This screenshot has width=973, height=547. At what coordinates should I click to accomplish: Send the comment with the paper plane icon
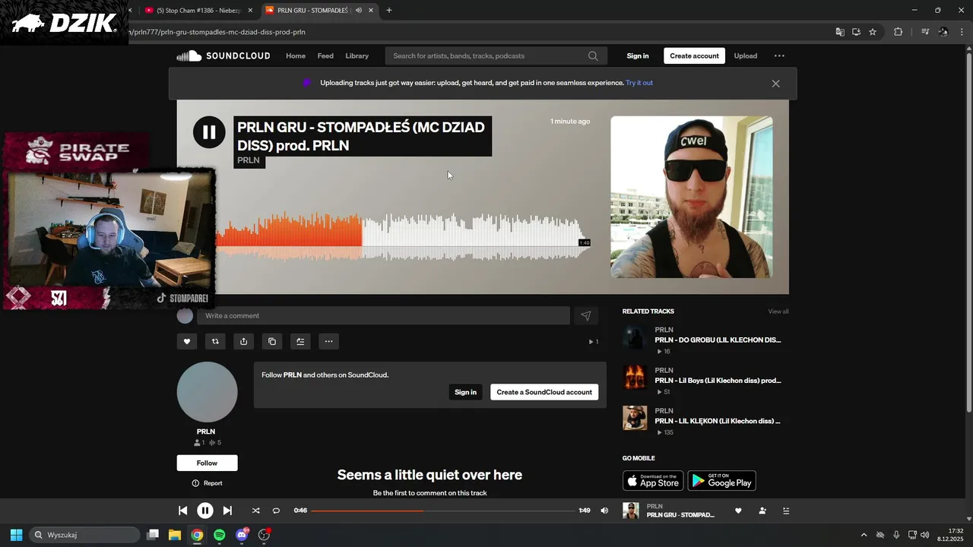tap(586, 315)
